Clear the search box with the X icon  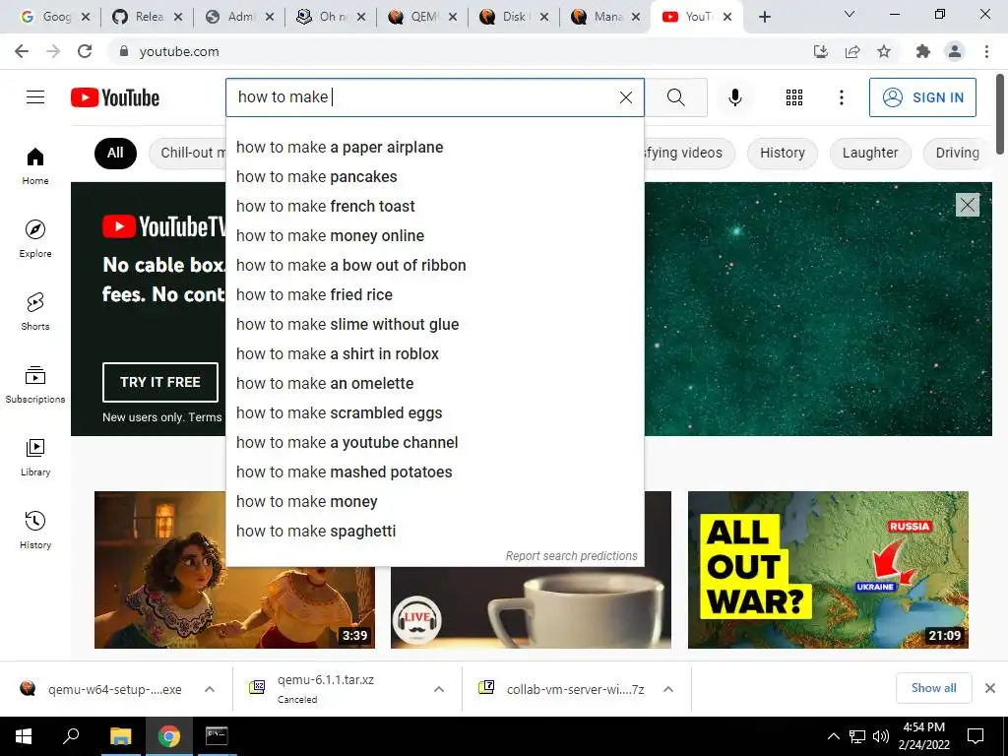pos(625,97)
